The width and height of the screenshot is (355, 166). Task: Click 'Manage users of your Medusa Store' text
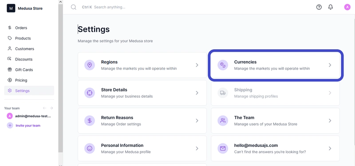(265, 124)
